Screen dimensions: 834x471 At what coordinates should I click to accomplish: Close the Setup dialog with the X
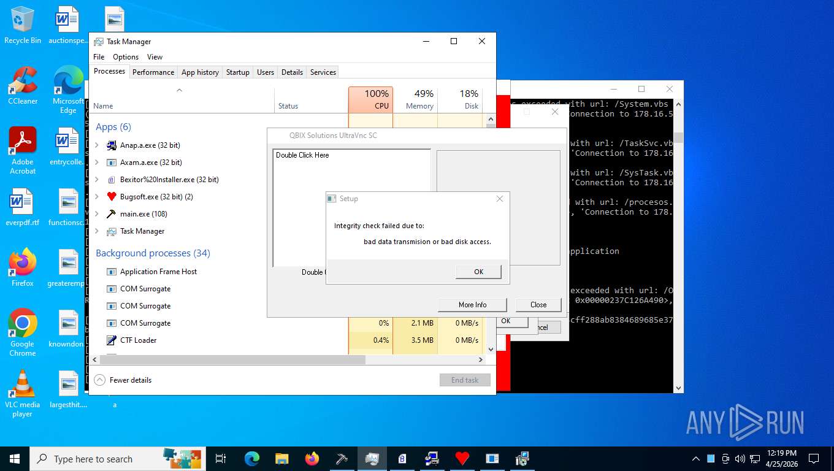[x=500, y=199]
